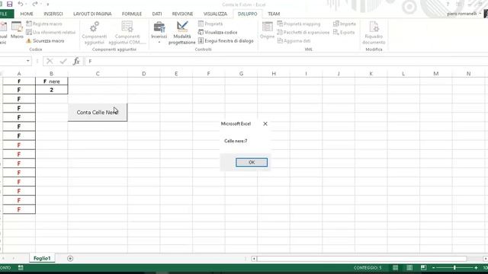488x274 pixels.
Task: Open the piero romanelli account menu
Action: pyautogui.click(x=464, y=14)
